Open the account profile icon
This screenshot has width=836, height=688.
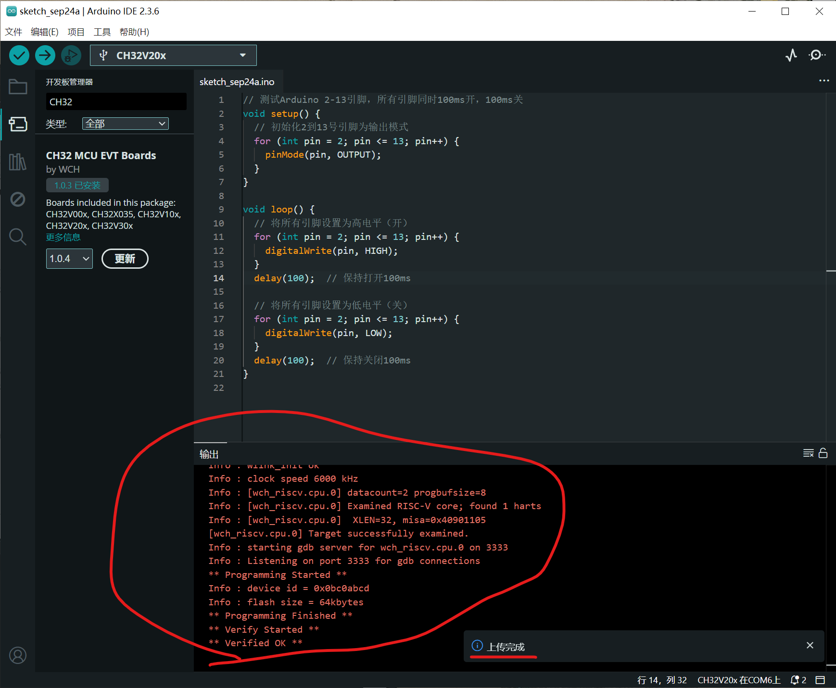[x=18, y=655]
